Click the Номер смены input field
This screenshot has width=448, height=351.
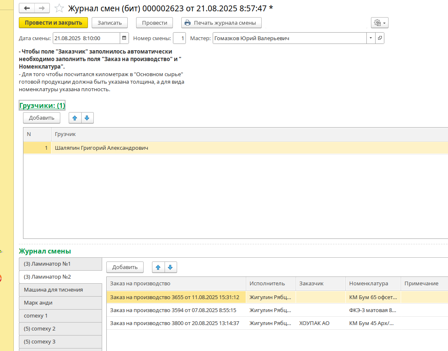click(x=179, y=38)
